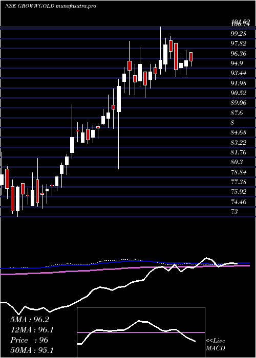Click the 74.46 price axis label
Viewport: 256px width, 358px height.
239,202
